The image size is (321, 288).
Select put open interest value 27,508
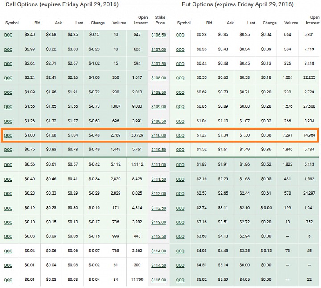(x=309, y=106)
